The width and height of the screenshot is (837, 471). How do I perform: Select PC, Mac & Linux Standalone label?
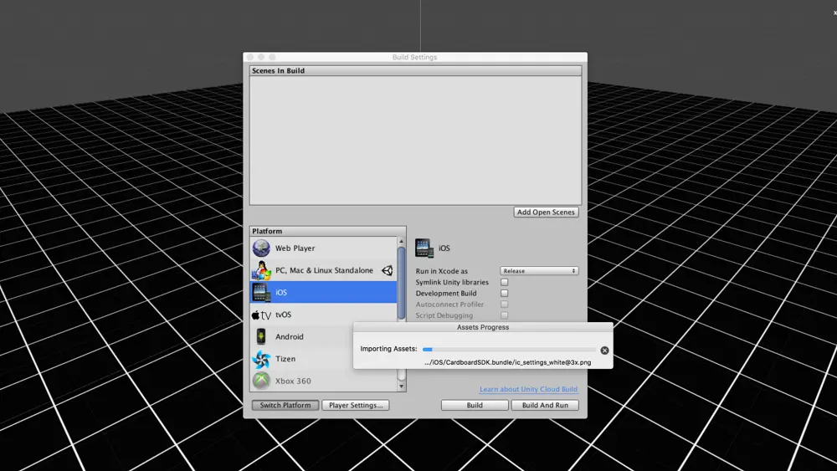pyautogui.click(x=324, y=270)
